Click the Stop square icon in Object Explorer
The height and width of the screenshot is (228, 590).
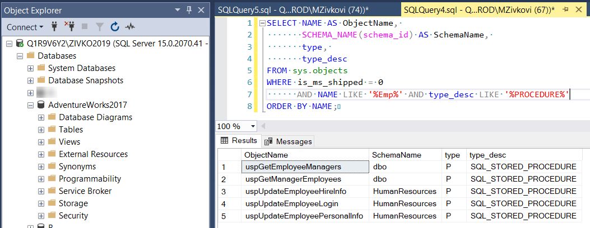85,27
